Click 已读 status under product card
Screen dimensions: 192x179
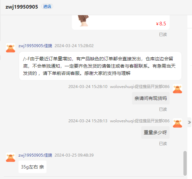163,35
